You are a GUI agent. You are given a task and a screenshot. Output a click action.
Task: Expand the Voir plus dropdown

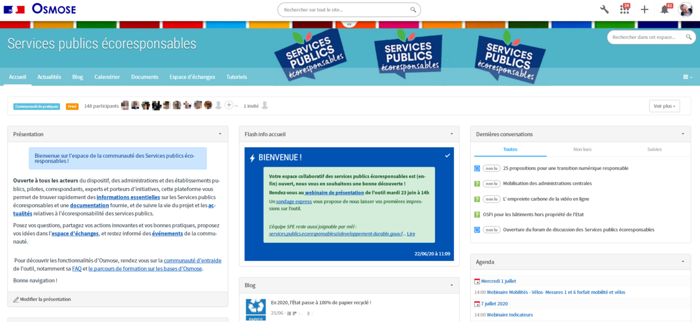[664, 106]
